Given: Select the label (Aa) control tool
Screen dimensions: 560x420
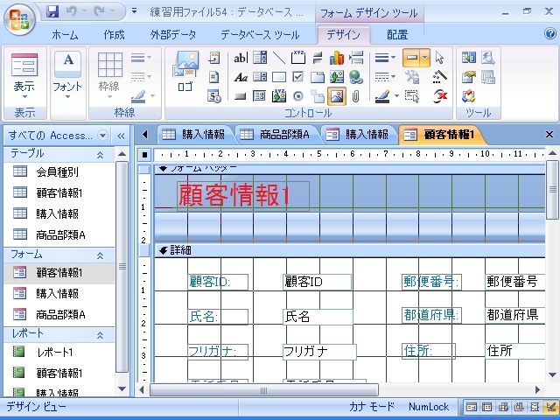Looking at the screenshot, I should click(241, 77).
